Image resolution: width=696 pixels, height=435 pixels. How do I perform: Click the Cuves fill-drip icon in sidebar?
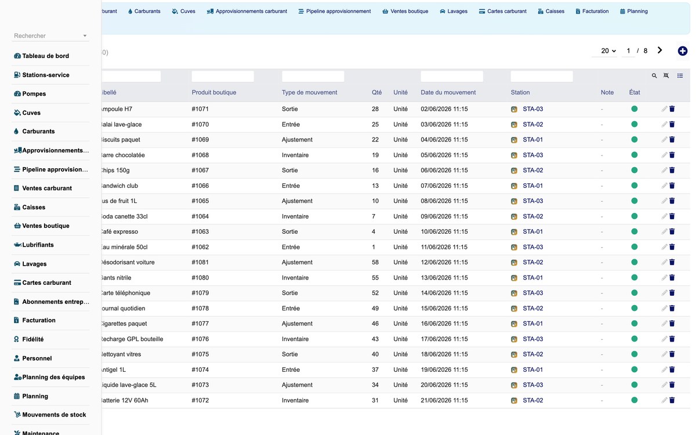[17, 113]
